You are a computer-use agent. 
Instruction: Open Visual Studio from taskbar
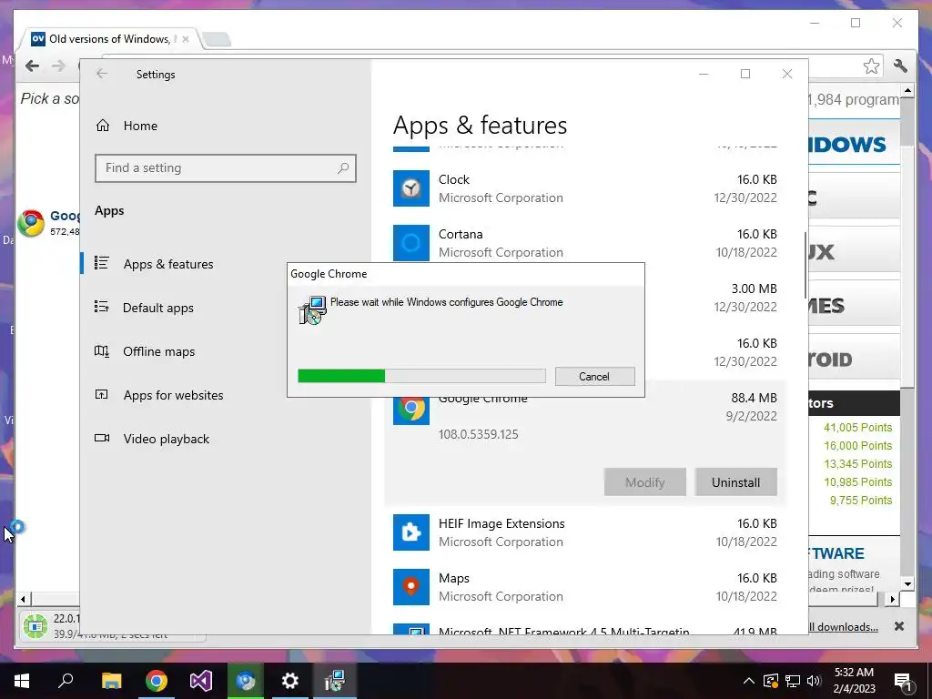201,681
